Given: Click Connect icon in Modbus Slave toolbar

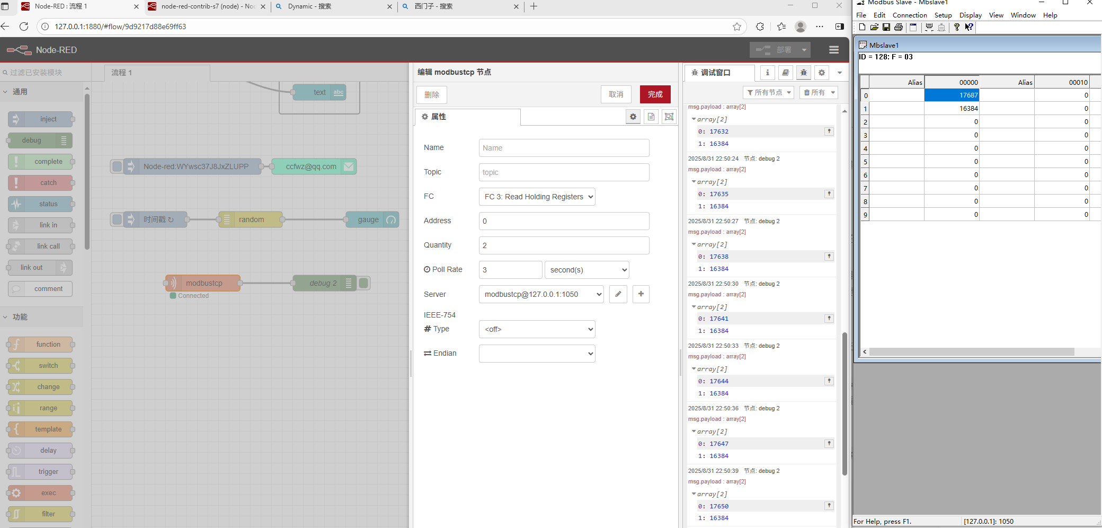Looking at the screenshot, I should [x=929, y=27].
